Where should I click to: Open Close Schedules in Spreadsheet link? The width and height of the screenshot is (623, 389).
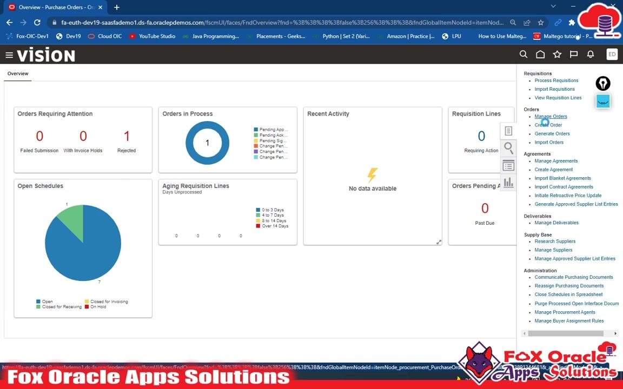click(x=568, y=294)
